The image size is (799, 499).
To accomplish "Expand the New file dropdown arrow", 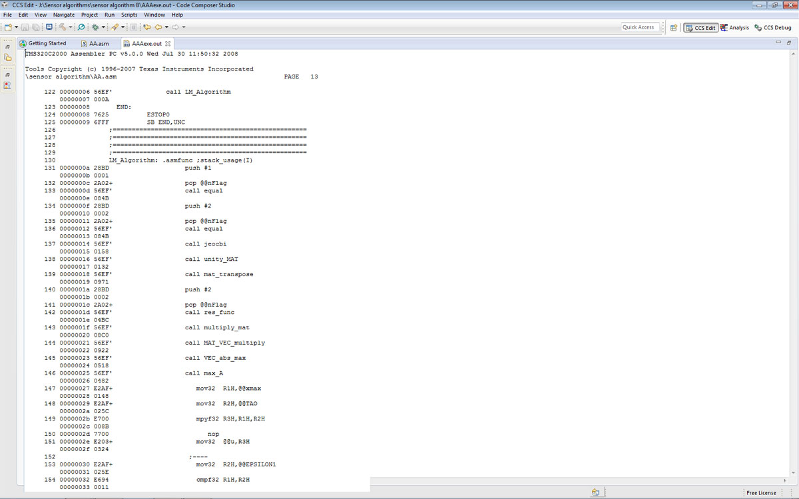I will click(x=17, y=27).
